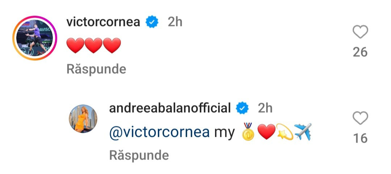This screenshot has width=391, height=174.
Task: Click the 2h timestamp on victorcornea's comment
Action: tap(175, 22)
